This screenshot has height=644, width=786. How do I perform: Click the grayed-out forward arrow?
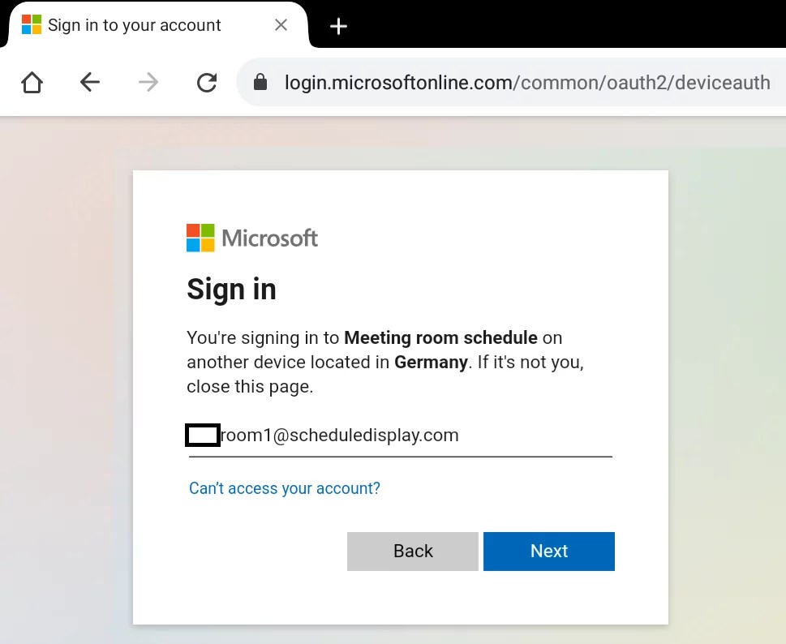(x=148, y=82)
